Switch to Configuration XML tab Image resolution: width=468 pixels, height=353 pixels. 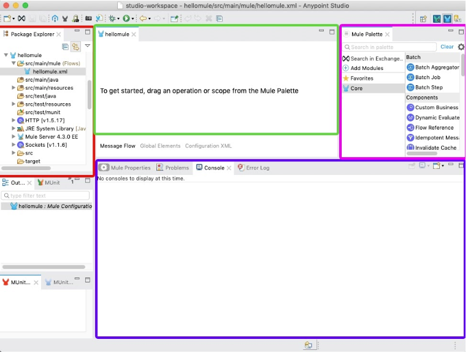click(x=209, y=146)
